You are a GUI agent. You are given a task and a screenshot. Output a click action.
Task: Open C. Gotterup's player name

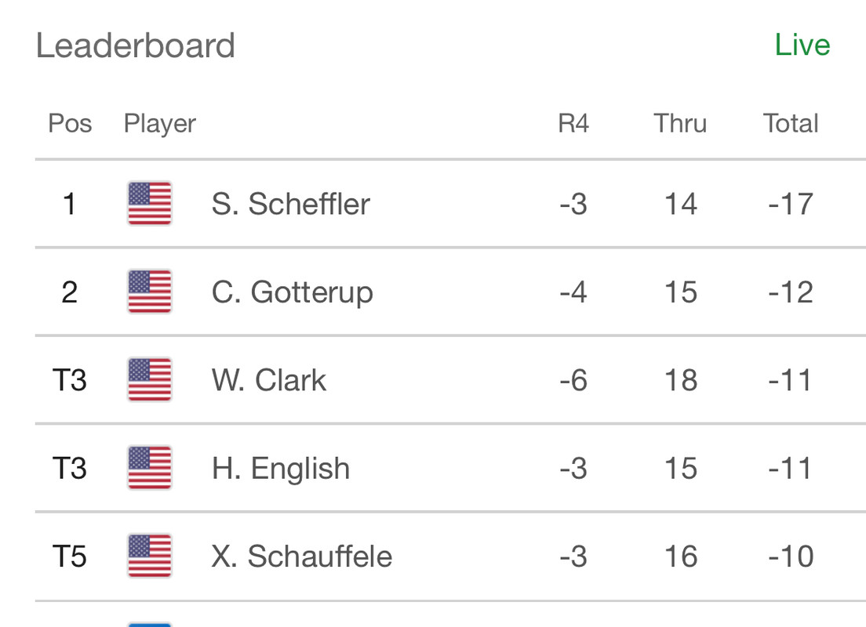pyautogui.click(x=292, y=292)
